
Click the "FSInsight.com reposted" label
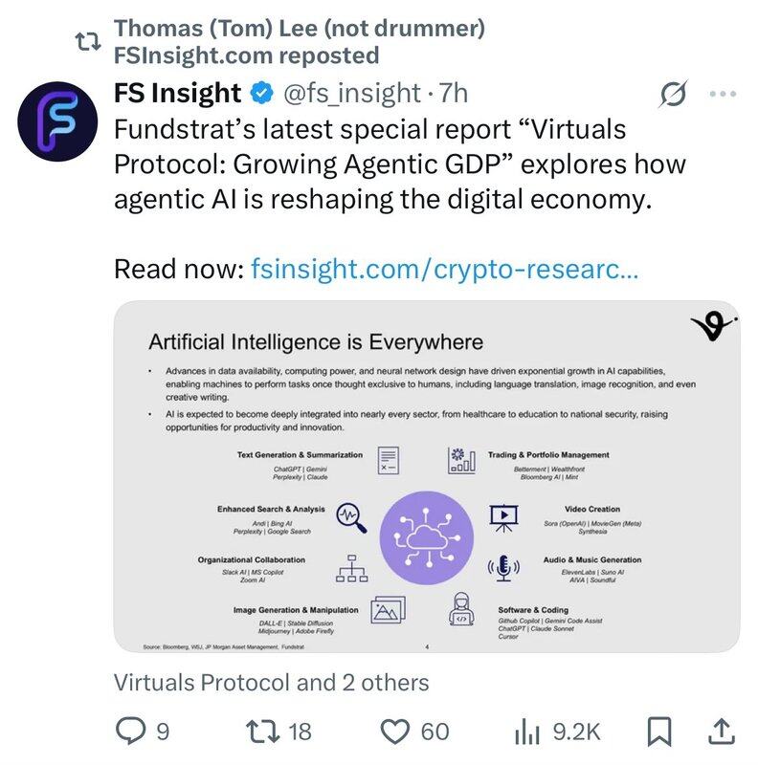246,55
